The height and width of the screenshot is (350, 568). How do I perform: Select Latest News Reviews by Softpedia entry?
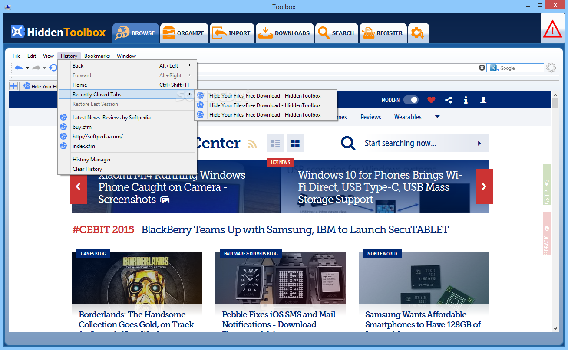(x=128, y=118)
